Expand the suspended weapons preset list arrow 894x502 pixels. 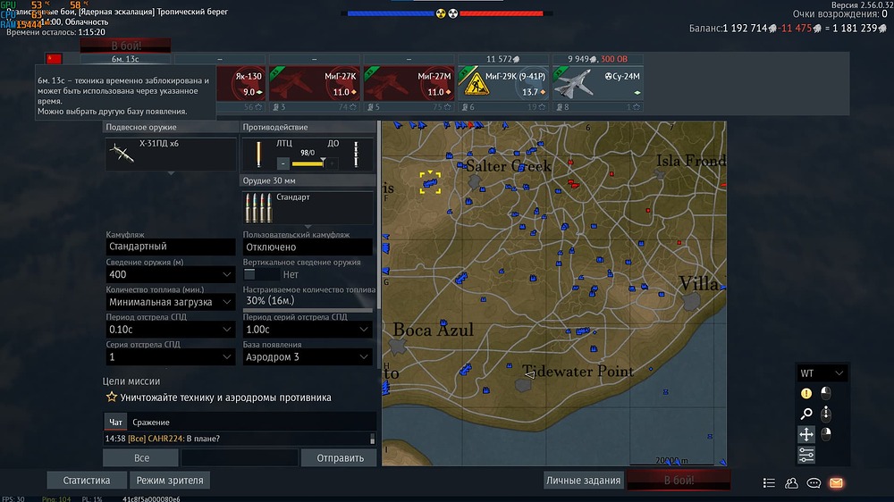(171, 172)
